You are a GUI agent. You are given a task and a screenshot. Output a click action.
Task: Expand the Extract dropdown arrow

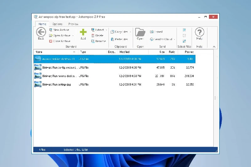(x=106, y=30)
